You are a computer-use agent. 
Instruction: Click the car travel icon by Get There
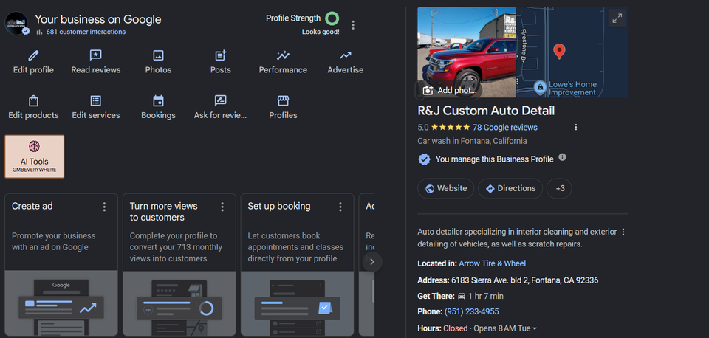click(462, 297)
